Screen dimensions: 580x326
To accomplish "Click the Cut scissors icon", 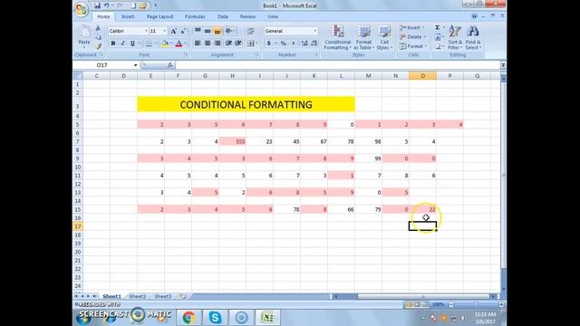I will click(x=98, y=28).
